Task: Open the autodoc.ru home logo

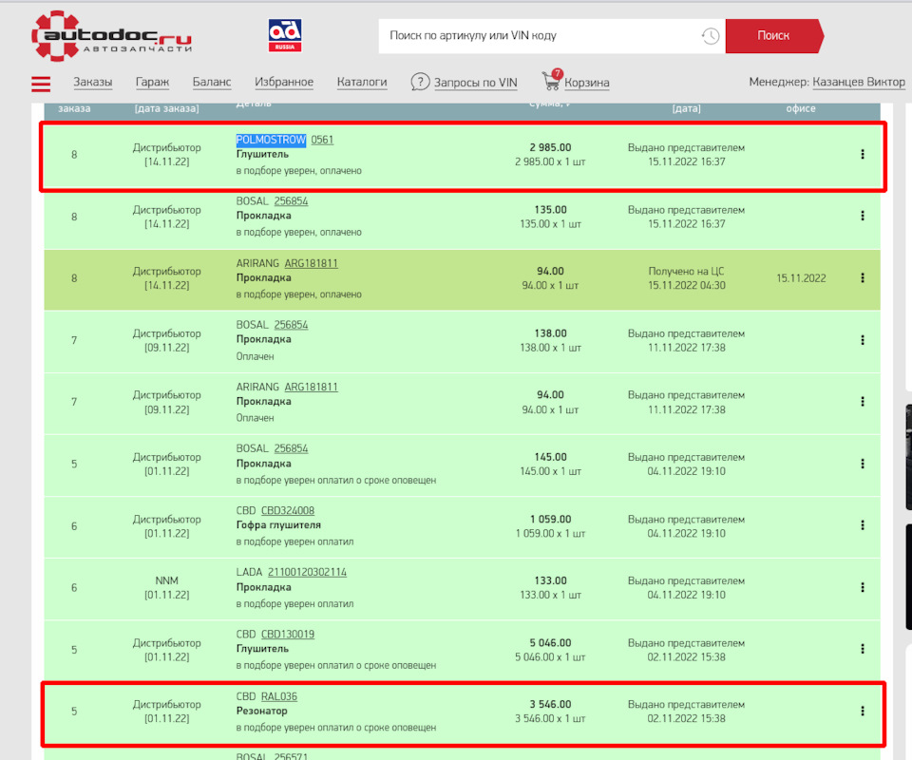Action: (x=111, y=36)
